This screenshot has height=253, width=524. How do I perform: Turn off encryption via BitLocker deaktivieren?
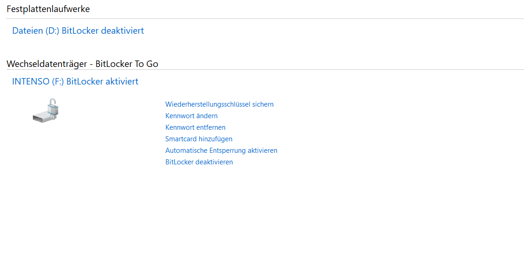coord(199,162)
